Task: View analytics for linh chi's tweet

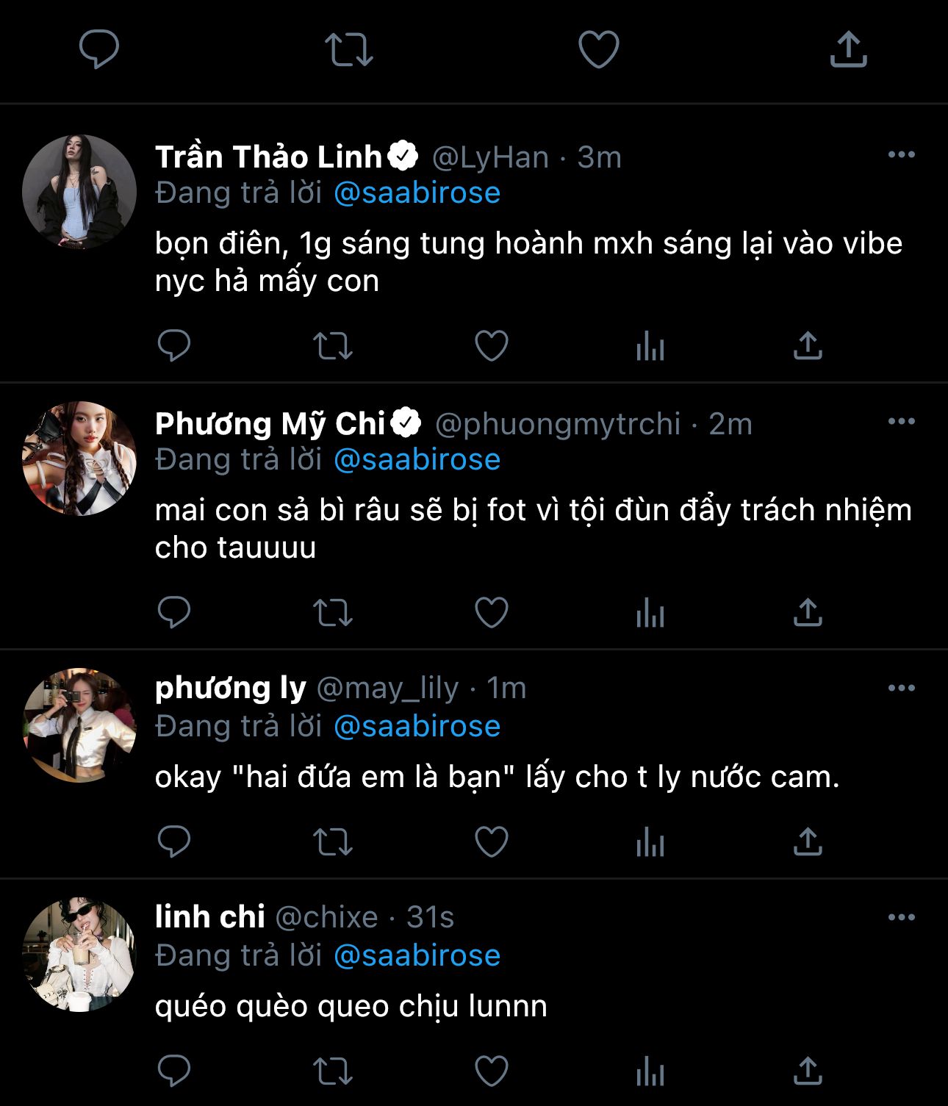Action: (650, 1071)
